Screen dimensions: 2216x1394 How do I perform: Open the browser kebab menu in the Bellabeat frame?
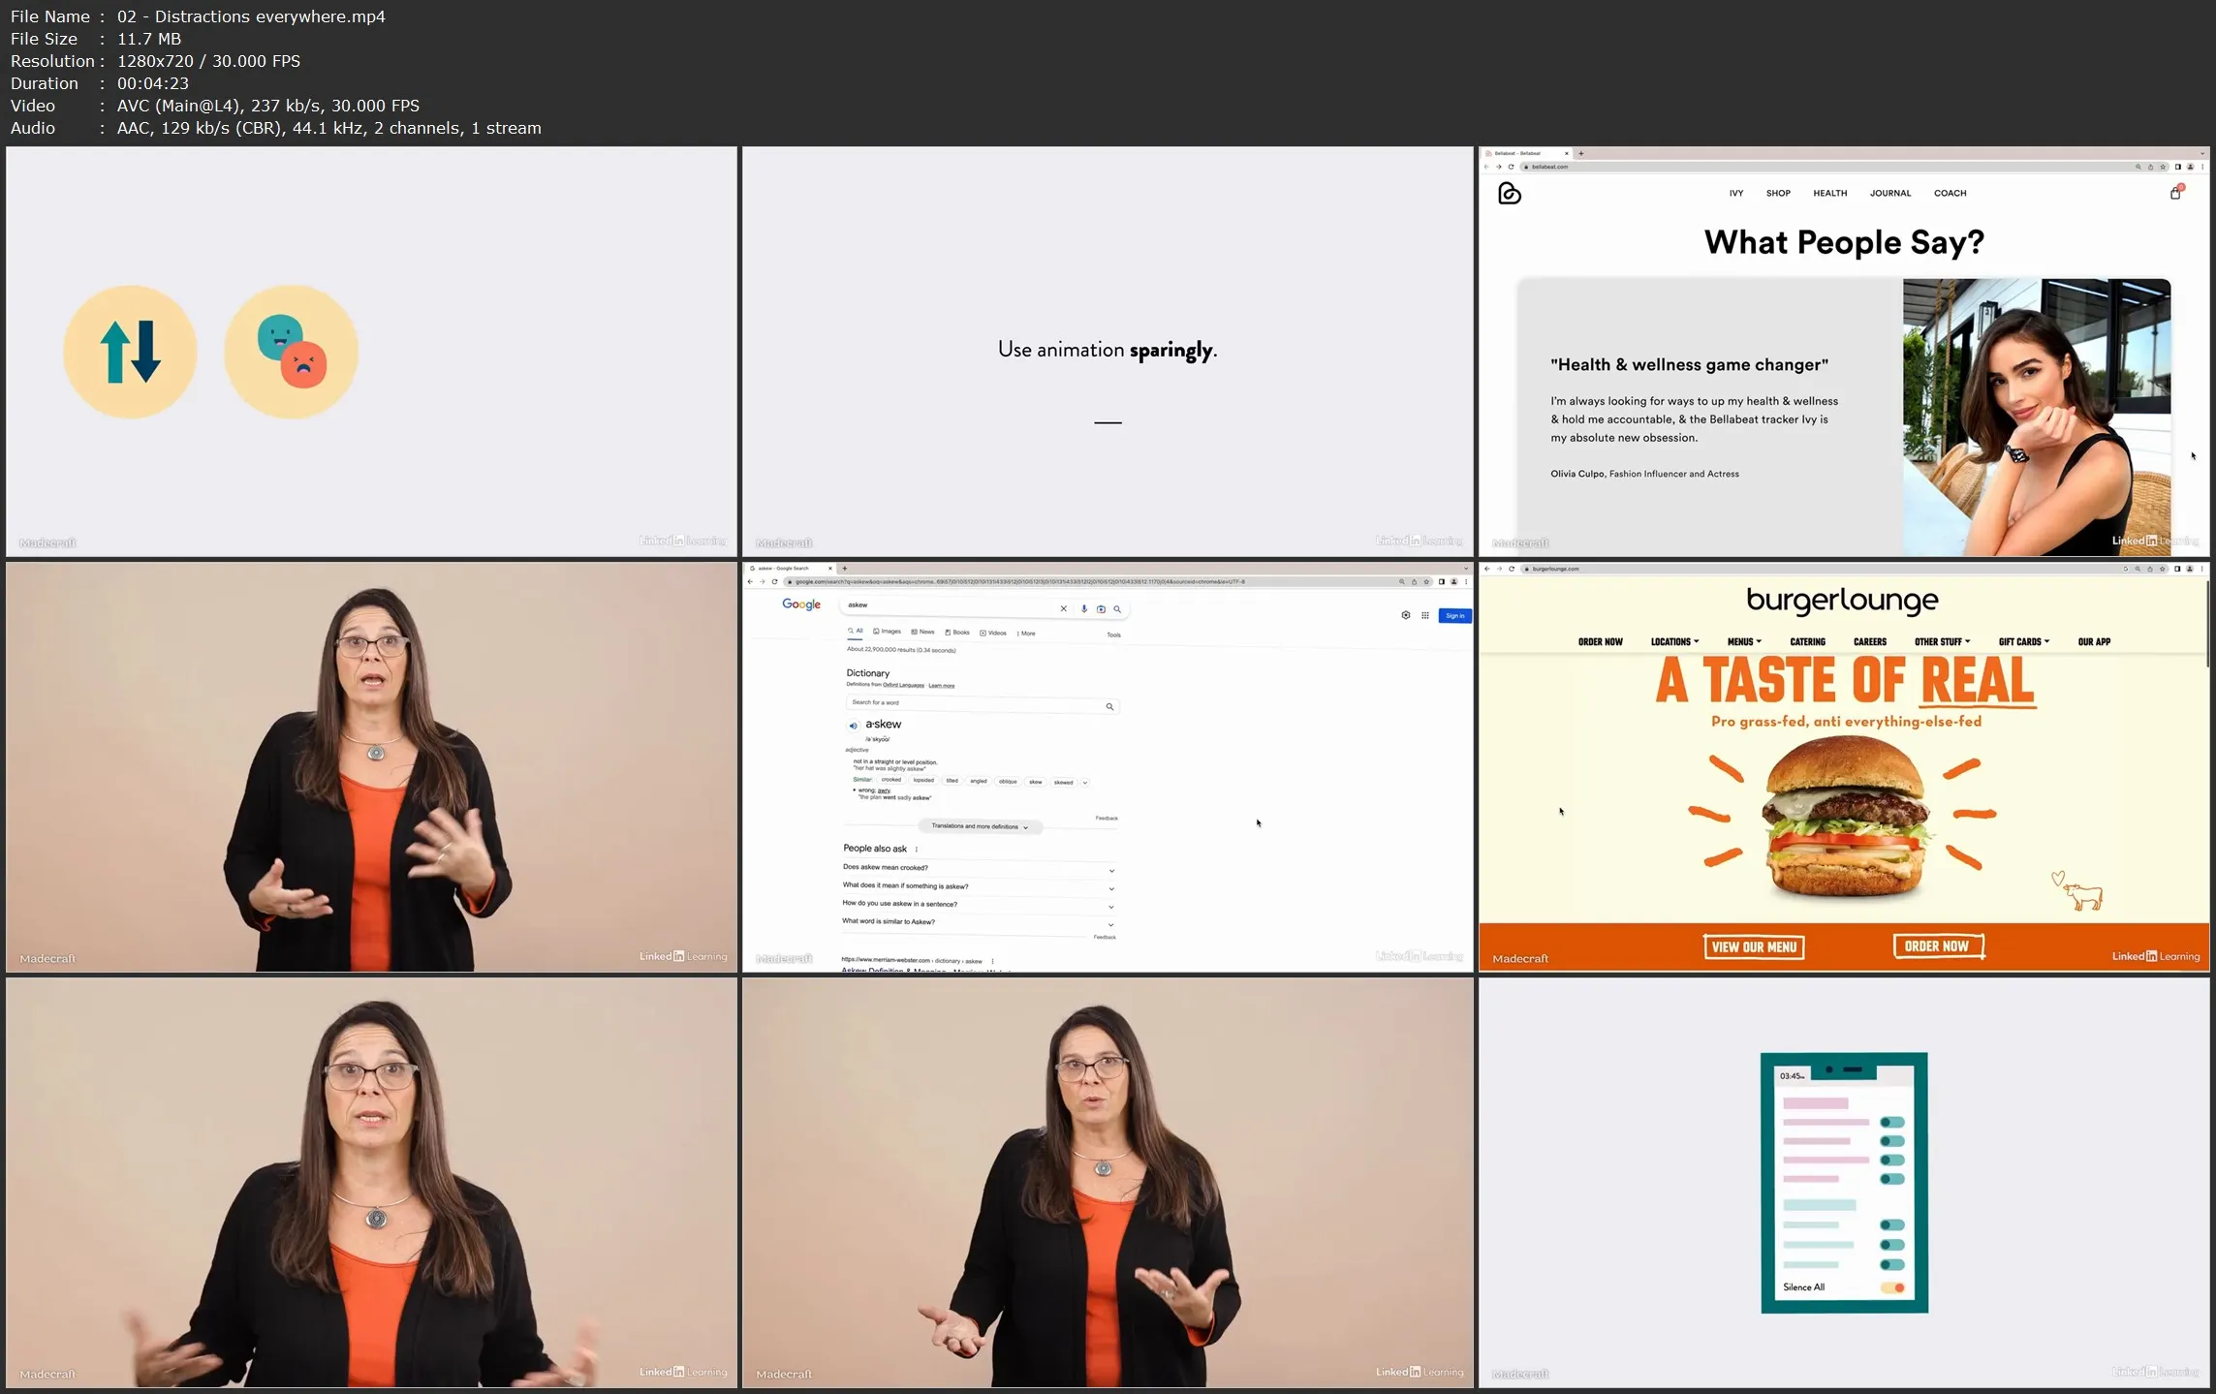coord(2202,167)
